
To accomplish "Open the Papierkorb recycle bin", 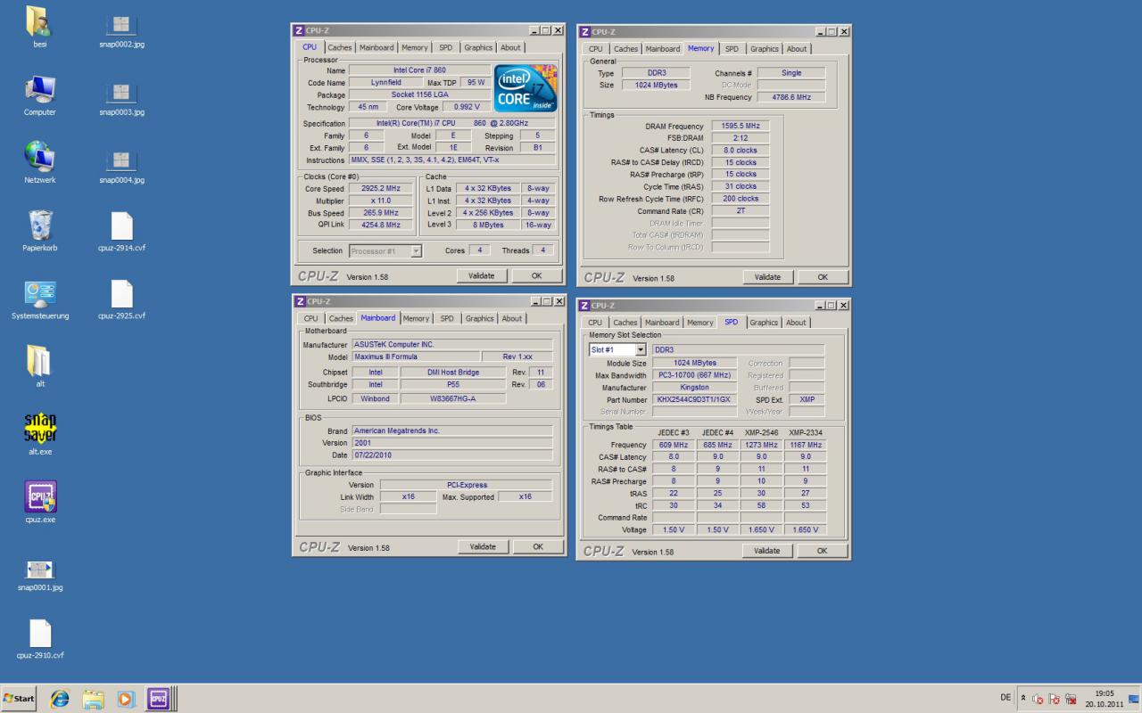I will [x=39, y=230].
